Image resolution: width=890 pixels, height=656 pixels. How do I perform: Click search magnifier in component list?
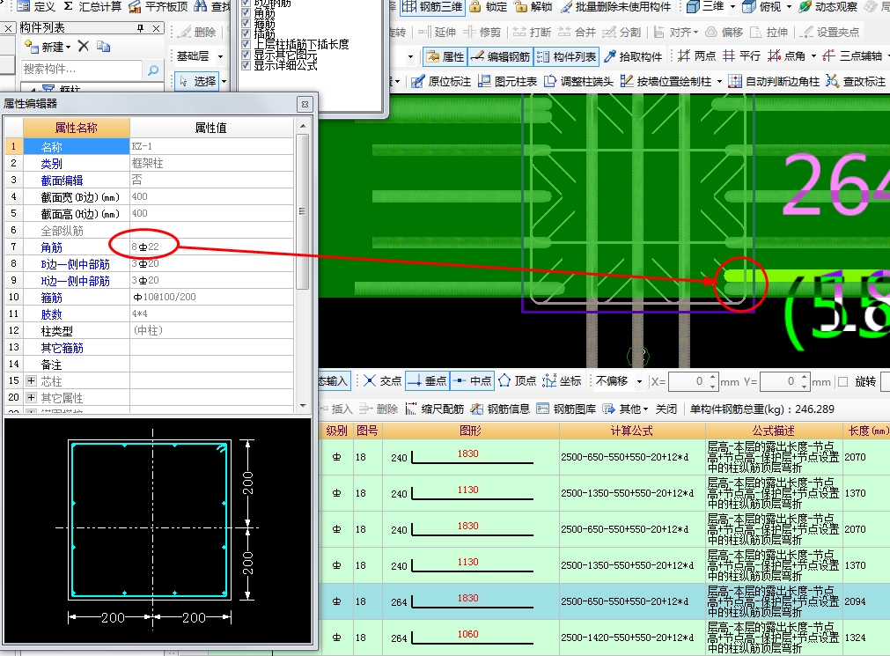pos(152,70)
